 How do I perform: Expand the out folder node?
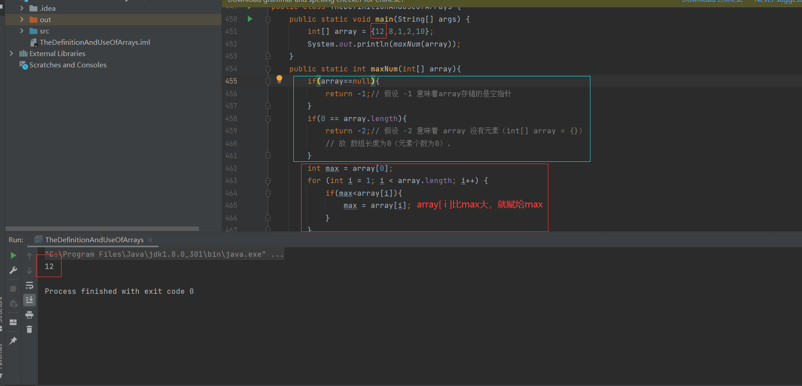point(21,19)
